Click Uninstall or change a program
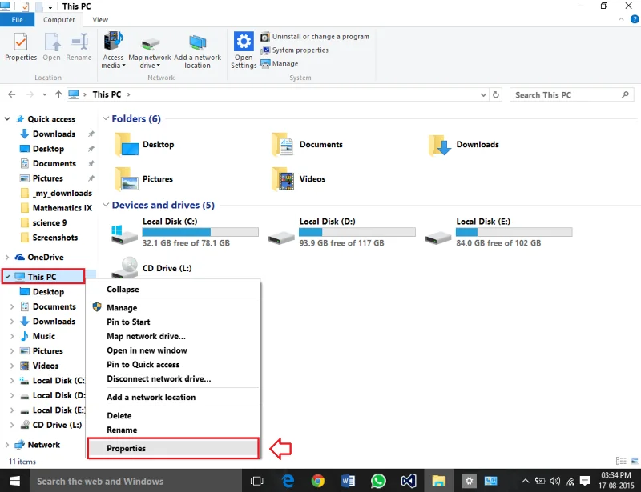641x492 pixels. point(315,36)
